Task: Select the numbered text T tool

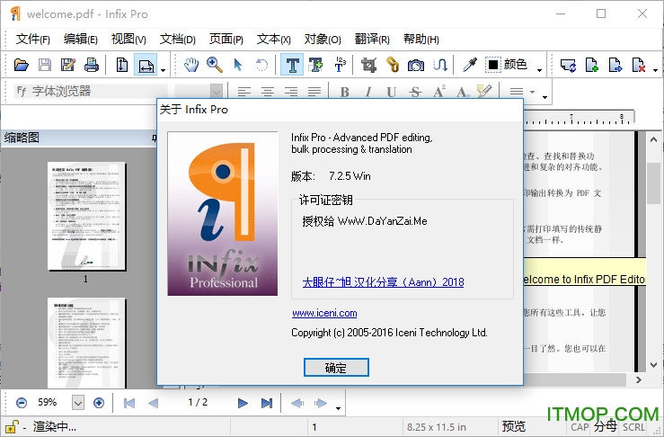Action: coord(340,65)
